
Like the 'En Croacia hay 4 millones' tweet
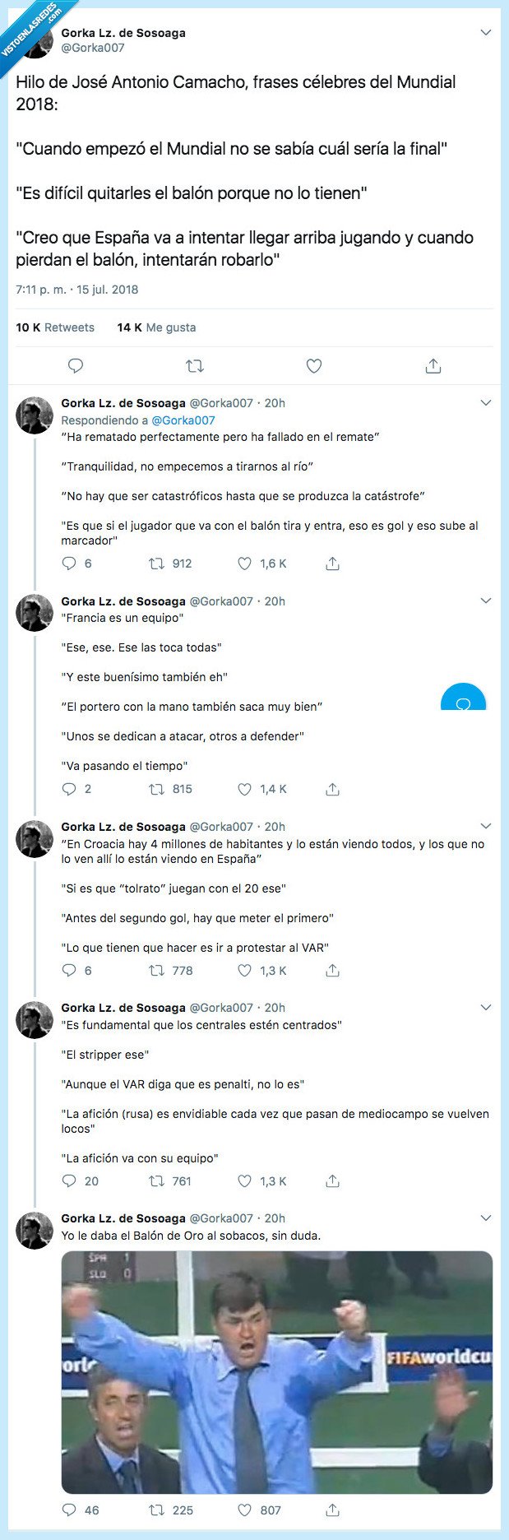pos(243,971)
